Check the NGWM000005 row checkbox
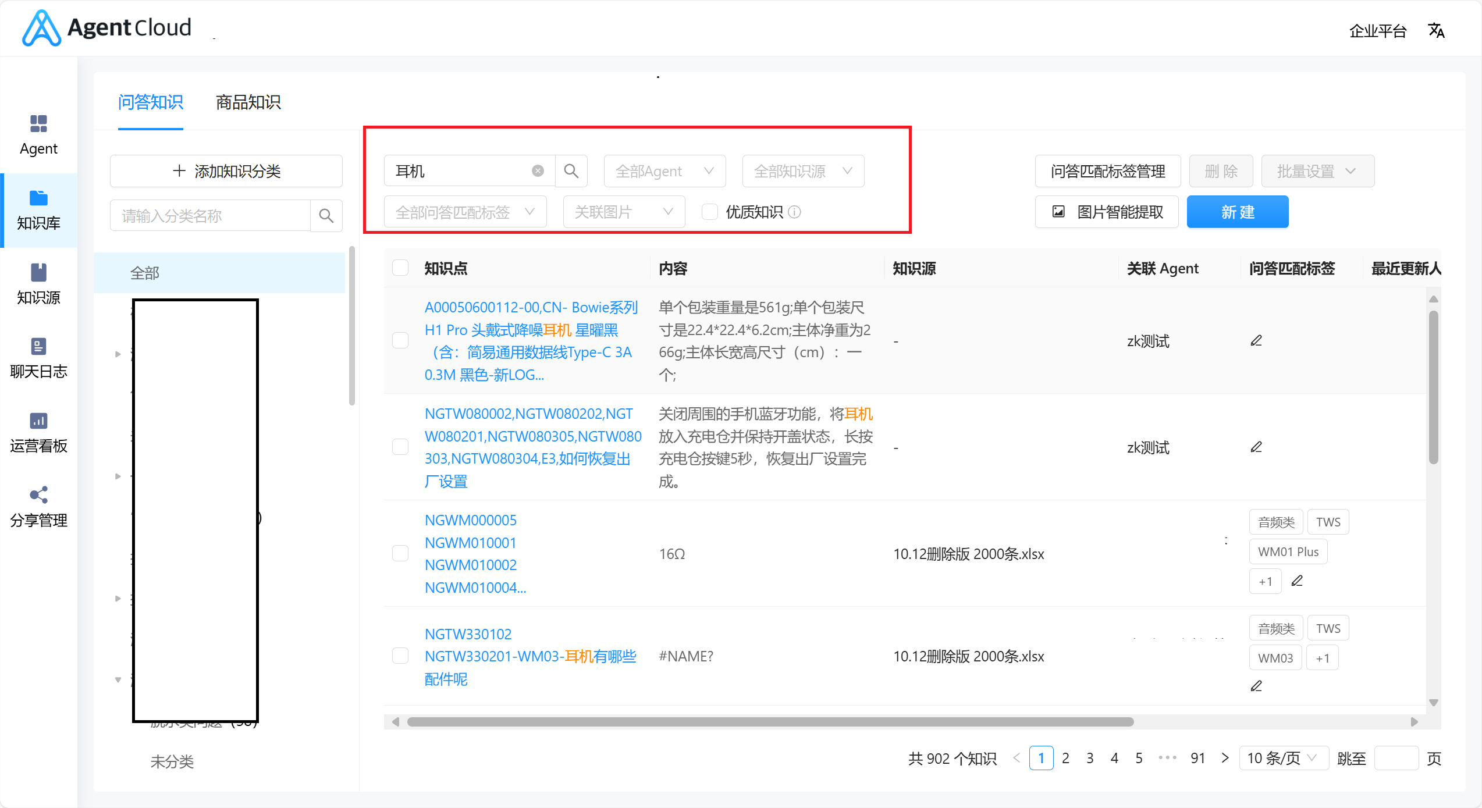1482x808 pixels. point(400,553)
